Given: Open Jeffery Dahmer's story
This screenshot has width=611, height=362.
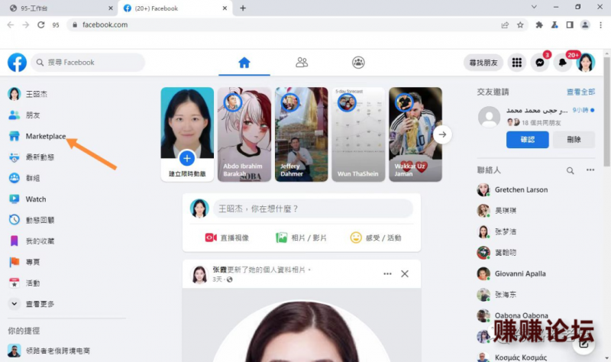Looking at the screenshot, I should 301,134.
